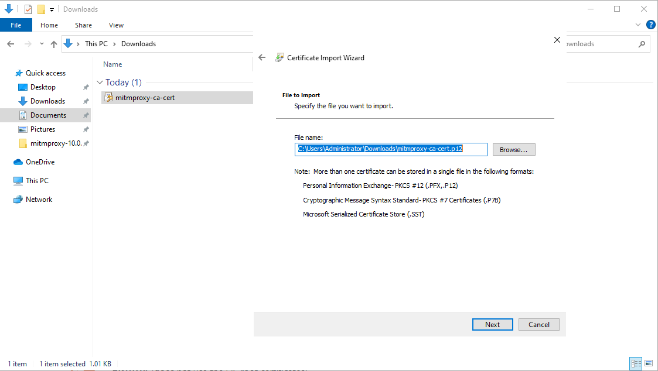
Task: Open the File menu tab
Action: click(x=16, y=25)
